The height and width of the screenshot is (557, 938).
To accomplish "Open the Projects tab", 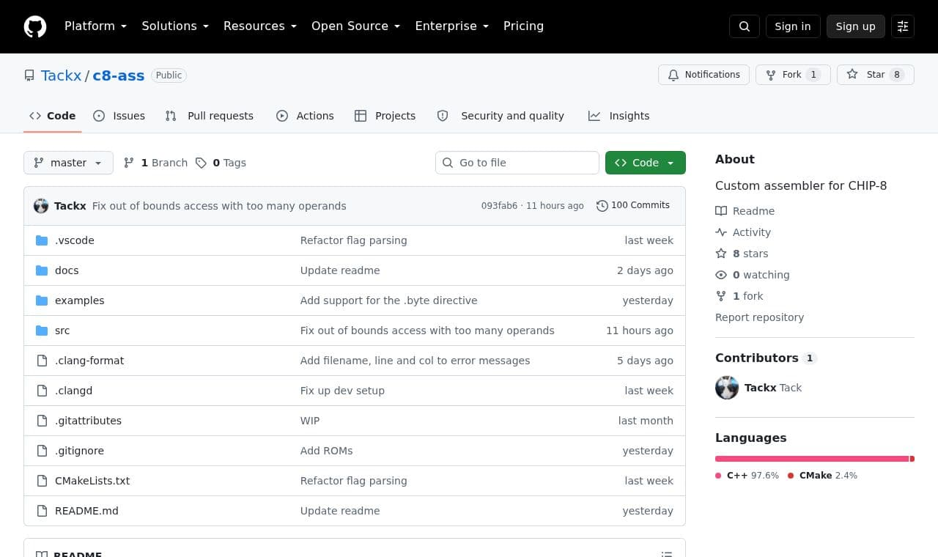I will (x=385, y=116).
